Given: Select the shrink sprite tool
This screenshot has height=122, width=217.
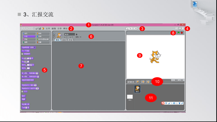Looking at the screenshot, I should click(x=136, y=29).
